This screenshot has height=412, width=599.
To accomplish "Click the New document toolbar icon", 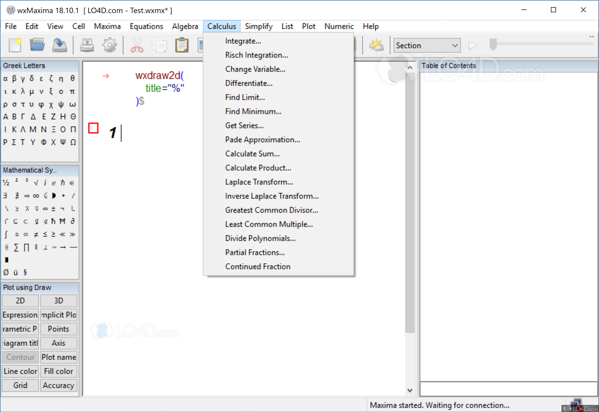I will [x=15, y=45].
